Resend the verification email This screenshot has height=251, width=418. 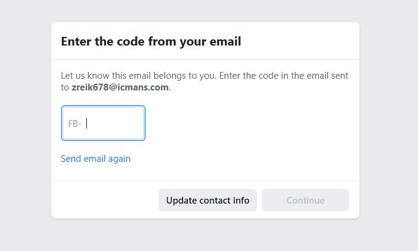[96, 159]
